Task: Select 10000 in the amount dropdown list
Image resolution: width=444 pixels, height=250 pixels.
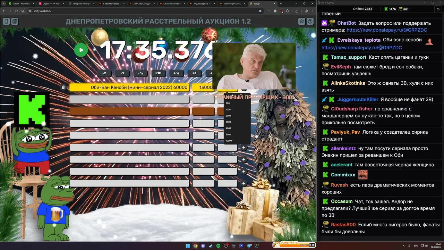Action: tap(237, 141)
